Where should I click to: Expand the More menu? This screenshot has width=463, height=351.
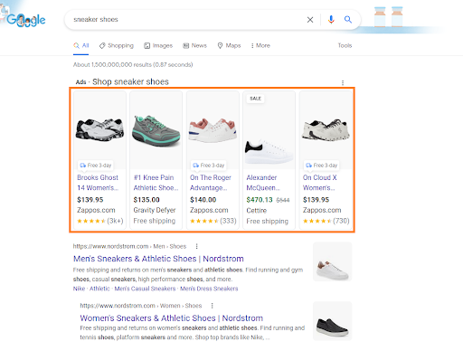260,45
